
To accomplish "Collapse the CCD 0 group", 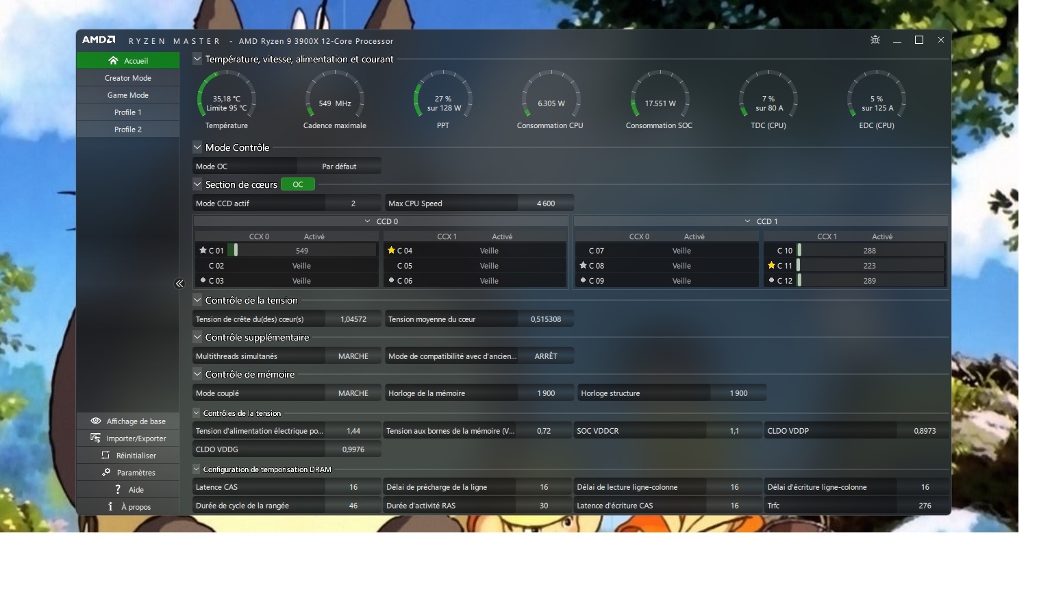I will pyautogui.click(x=368, y=221).
